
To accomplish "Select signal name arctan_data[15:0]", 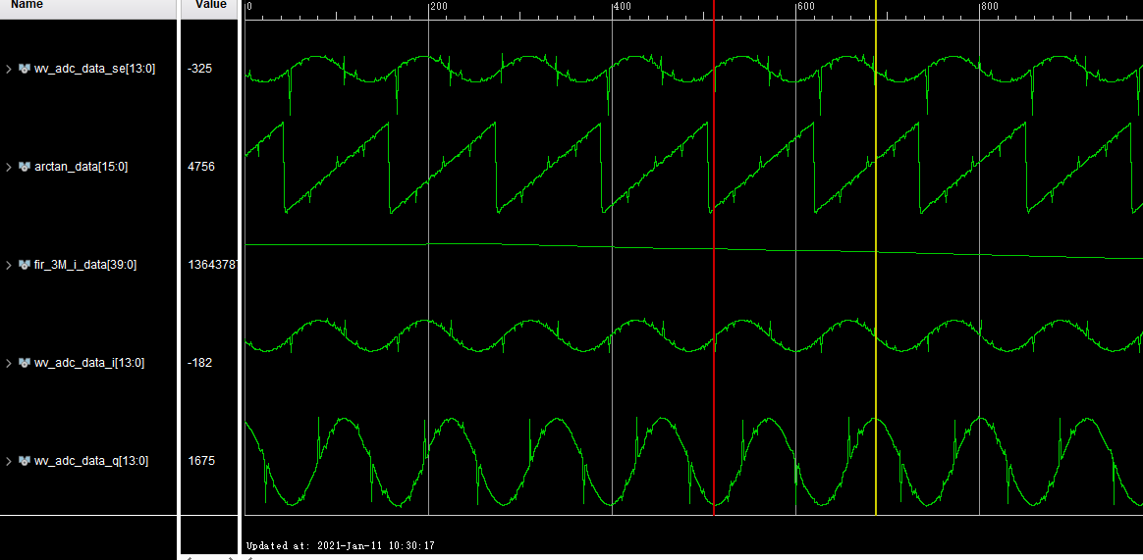I will [x=81, y=167].
